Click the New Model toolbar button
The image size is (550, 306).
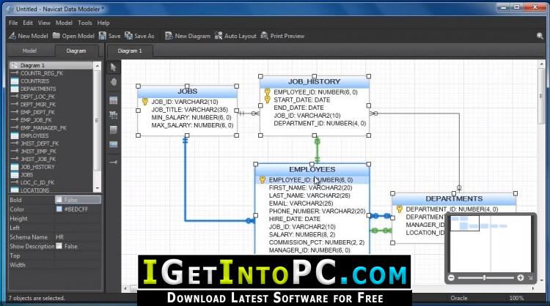(x=29, y=36)
